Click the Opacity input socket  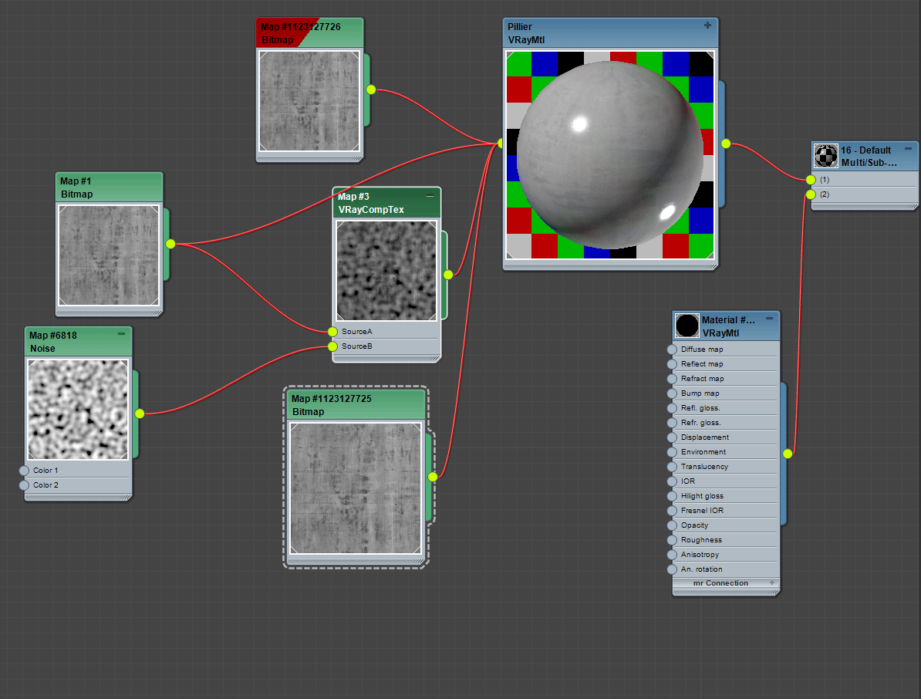point(672,525)
